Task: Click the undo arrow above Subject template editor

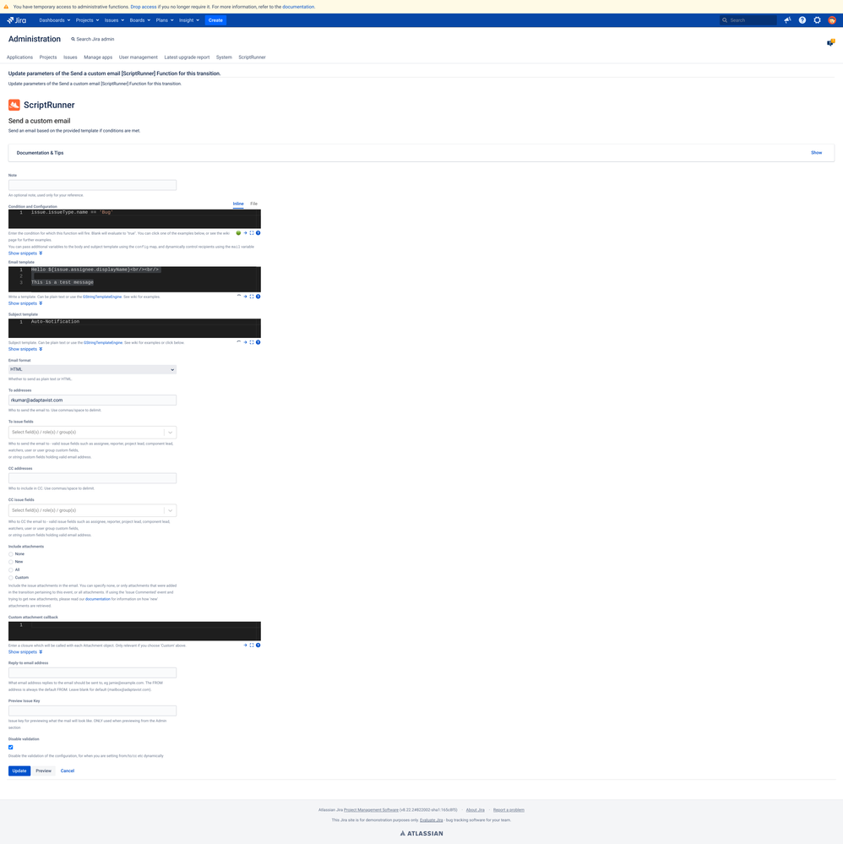Action: click(238, 341)
